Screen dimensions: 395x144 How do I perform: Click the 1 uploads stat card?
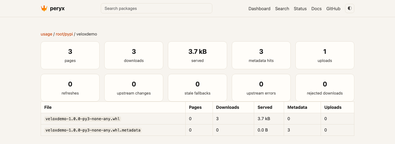(325, 55)
